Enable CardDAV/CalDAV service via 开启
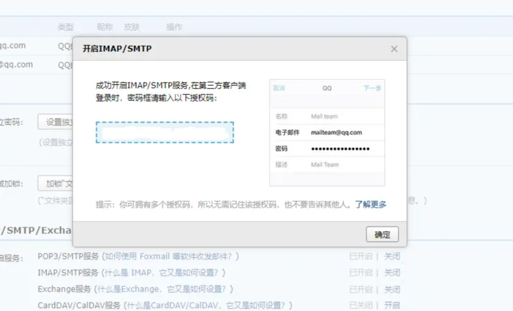This screenshot has height=311, width=513. coord(392,305)
